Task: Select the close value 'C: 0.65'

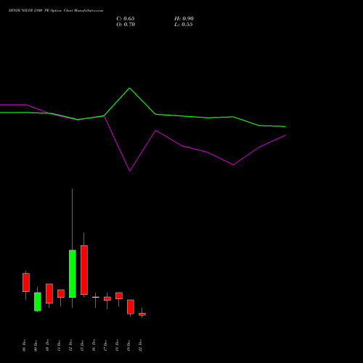Action: pos(126,19)
